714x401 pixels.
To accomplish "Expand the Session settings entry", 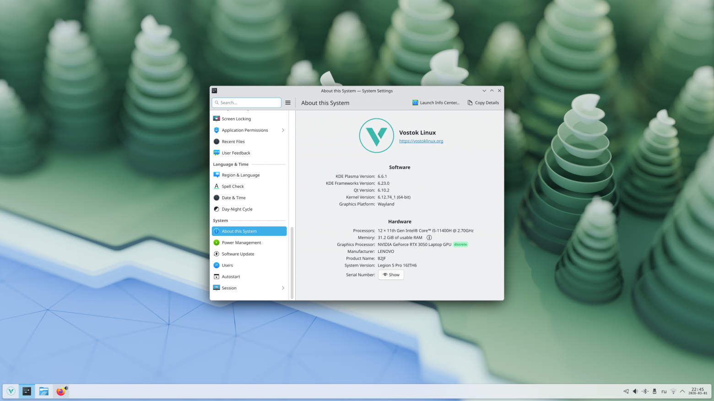I will tap(283, 288).
